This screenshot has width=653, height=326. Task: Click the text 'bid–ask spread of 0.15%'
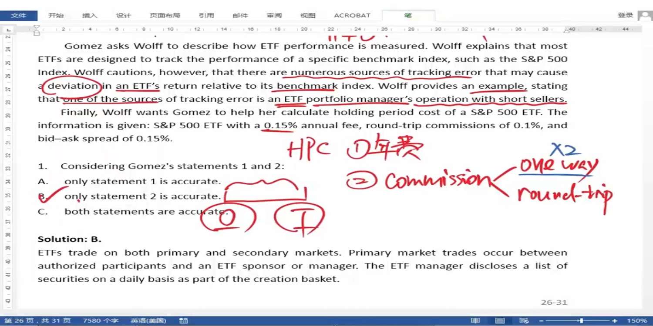pos(104,139)
